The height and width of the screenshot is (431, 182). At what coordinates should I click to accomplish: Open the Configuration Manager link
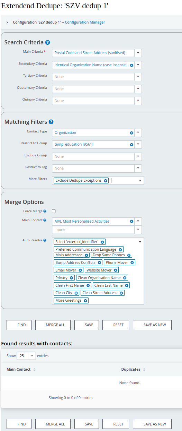point(85,22)
